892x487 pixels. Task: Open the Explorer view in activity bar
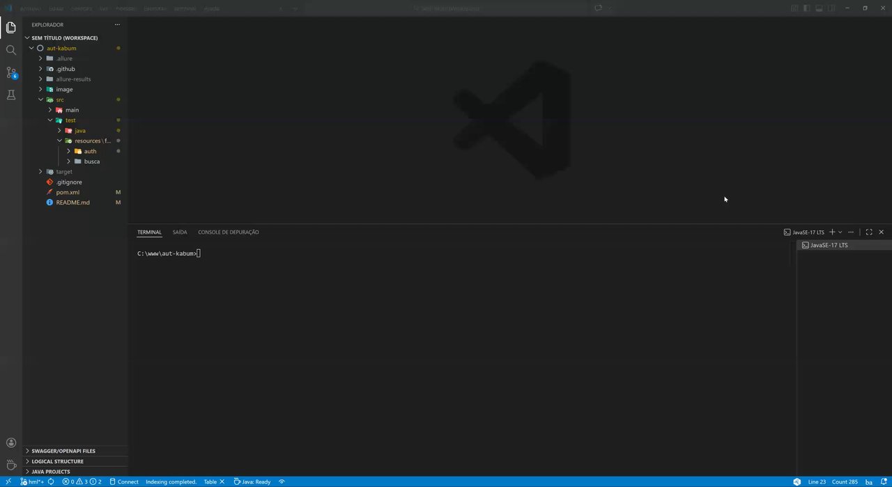[10, 28]
